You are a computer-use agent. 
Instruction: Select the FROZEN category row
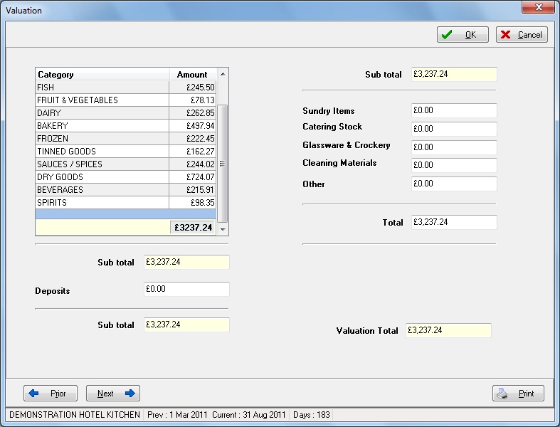point(126,139)
